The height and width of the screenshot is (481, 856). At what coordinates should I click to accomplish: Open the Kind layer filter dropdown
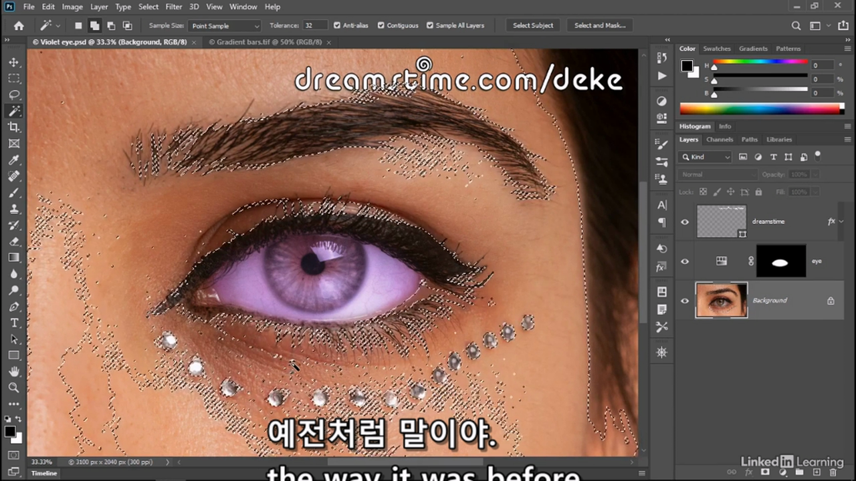[x=706, y=157]
